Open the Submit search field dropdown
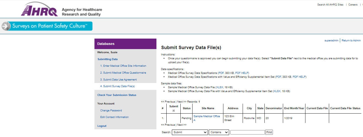This screenshot has height=137, width=363. pos(190,132)
